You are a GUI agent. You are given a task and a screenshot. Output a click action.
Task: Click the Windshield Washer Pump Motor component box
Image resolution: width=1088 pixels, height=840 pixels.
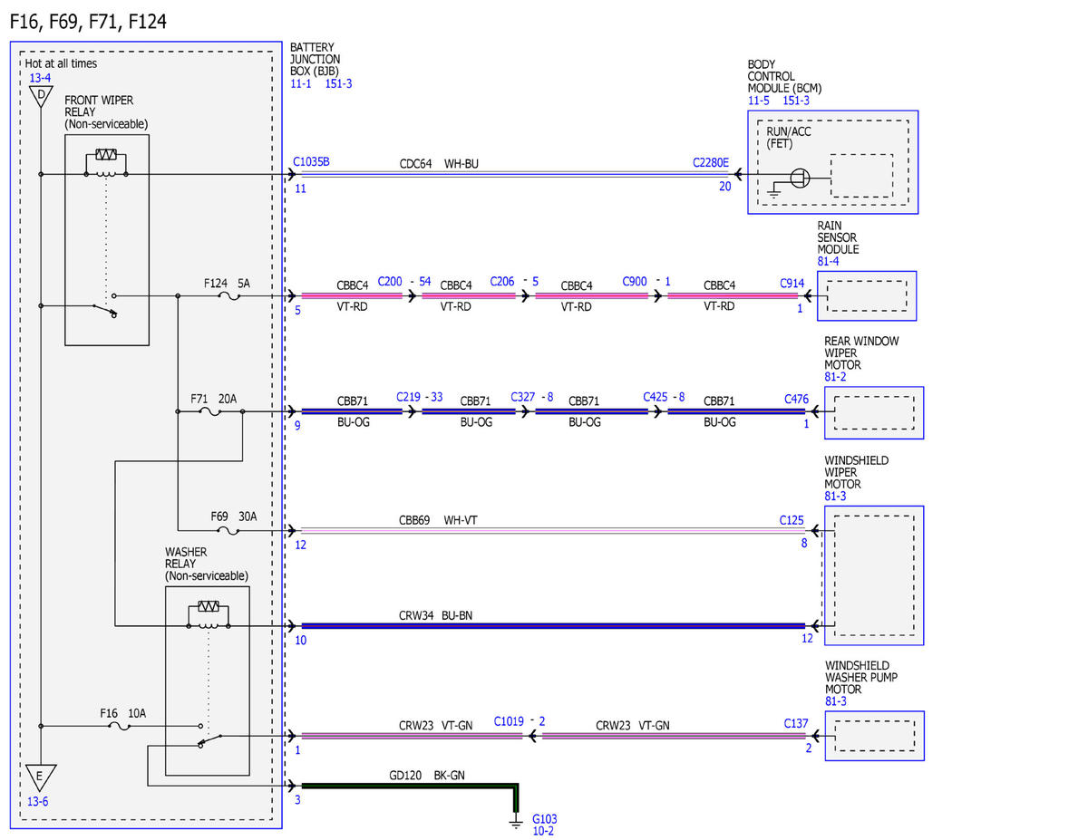pos(874,736)
